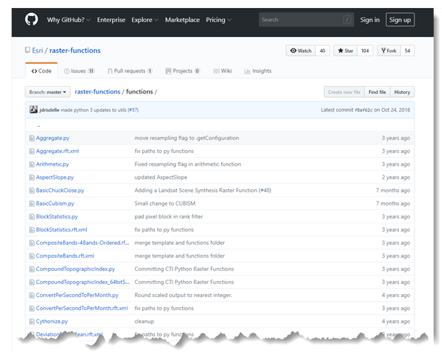Viewport: 442px width, 352px height.
Task: Open the BlockStatistics.py file
Action: tap(57, 217)
